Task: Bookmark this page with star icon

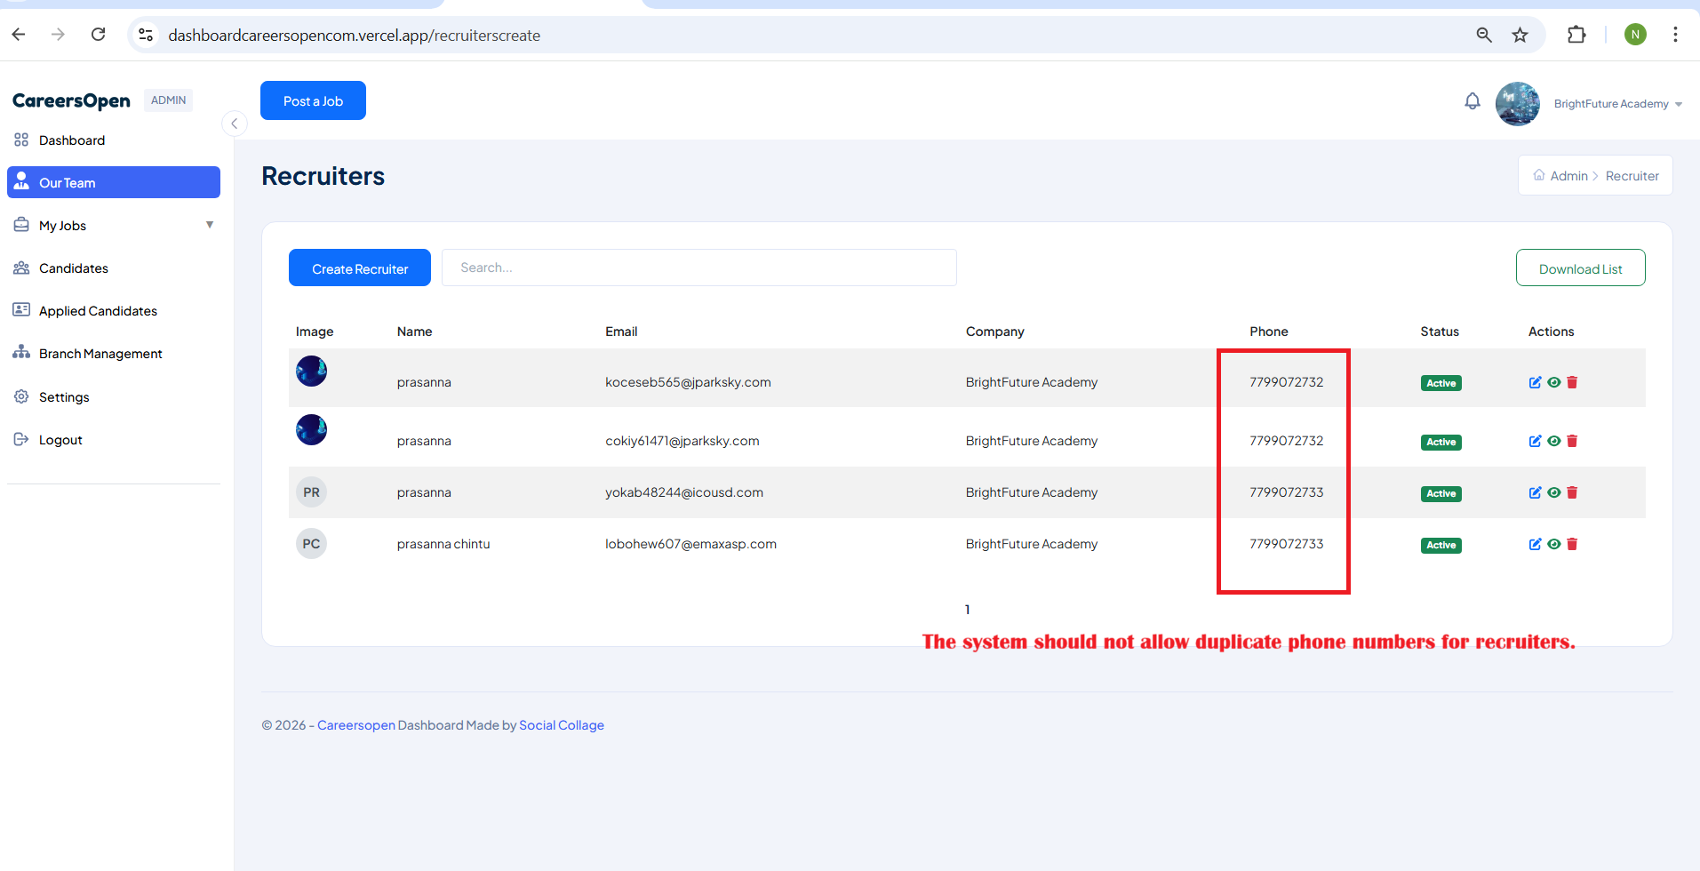Action: [x=1520, y=35]
